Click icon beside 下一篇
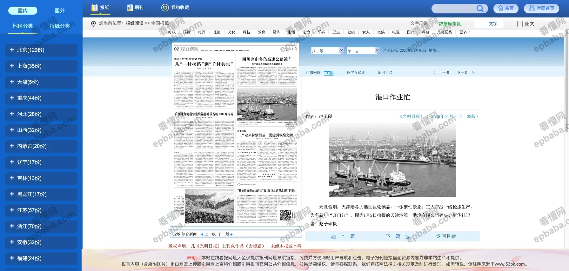Viewport: 569px width, 271px height. [x=407, y=237]
